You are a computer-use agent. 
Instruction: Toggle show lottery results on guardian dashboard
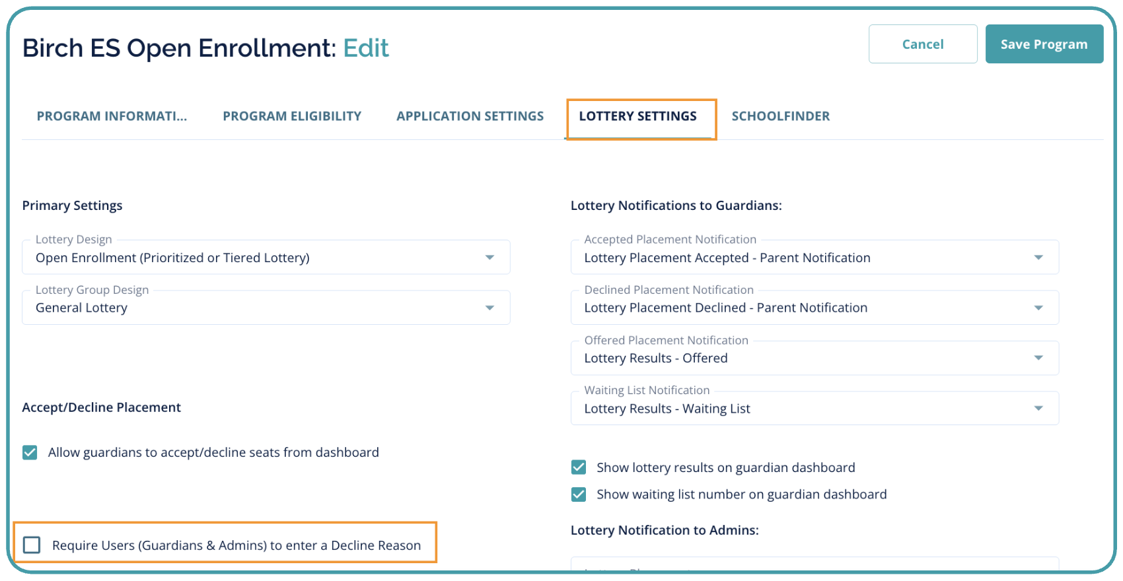(579, 467)
